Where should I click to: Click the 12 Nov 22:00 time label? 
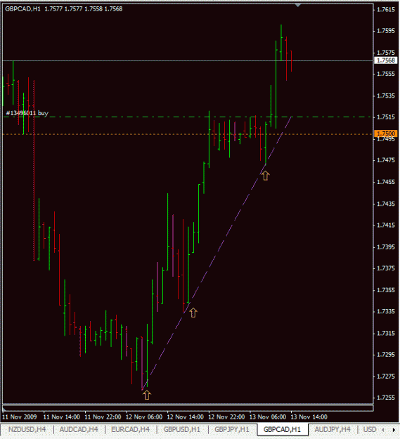coord(226,417)
